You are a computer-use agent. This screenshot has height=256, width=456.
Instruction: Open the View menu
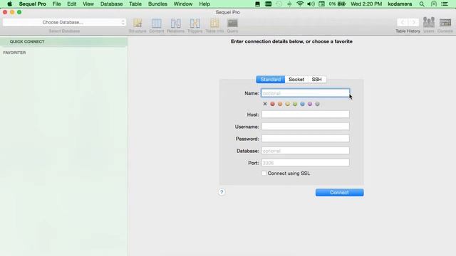[88, 4]
